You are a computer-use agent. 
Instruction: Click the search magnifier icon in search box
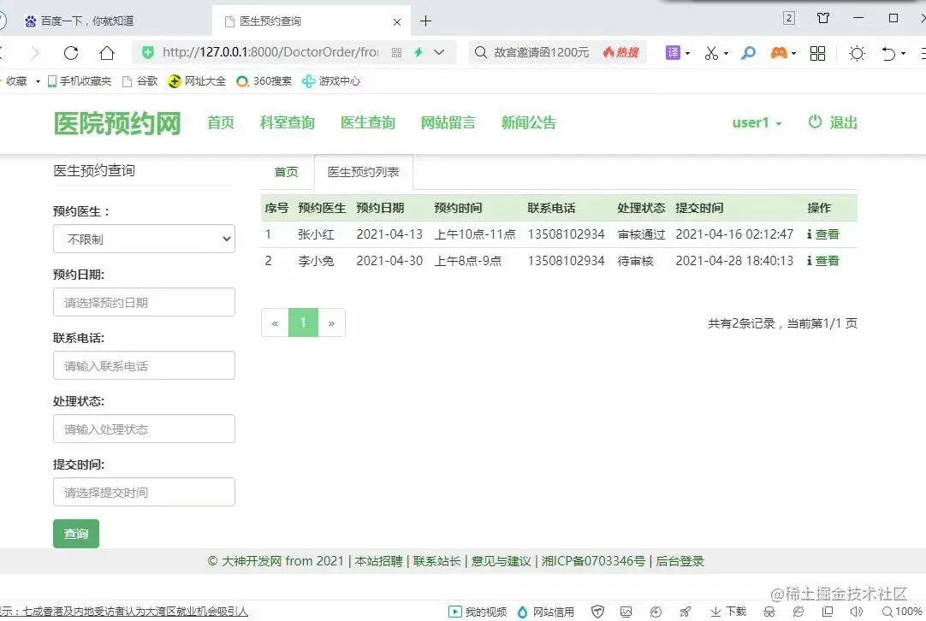[481, 52]
